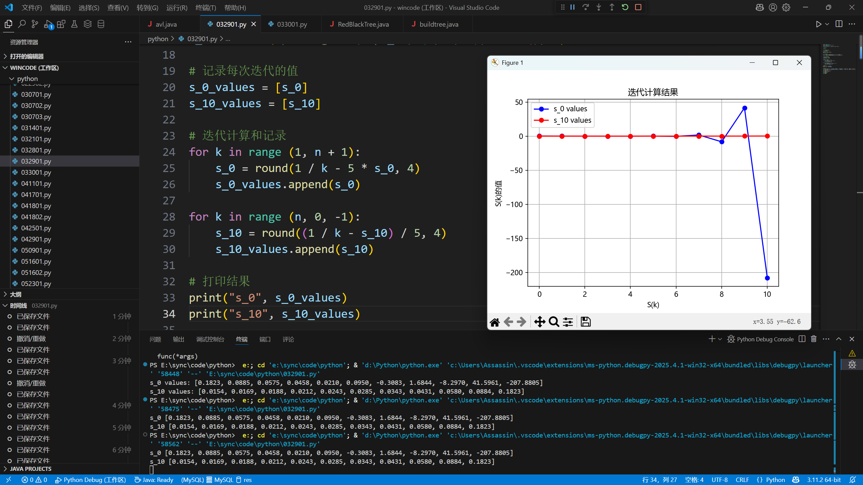Switch to the 033001.py tab

292,24
